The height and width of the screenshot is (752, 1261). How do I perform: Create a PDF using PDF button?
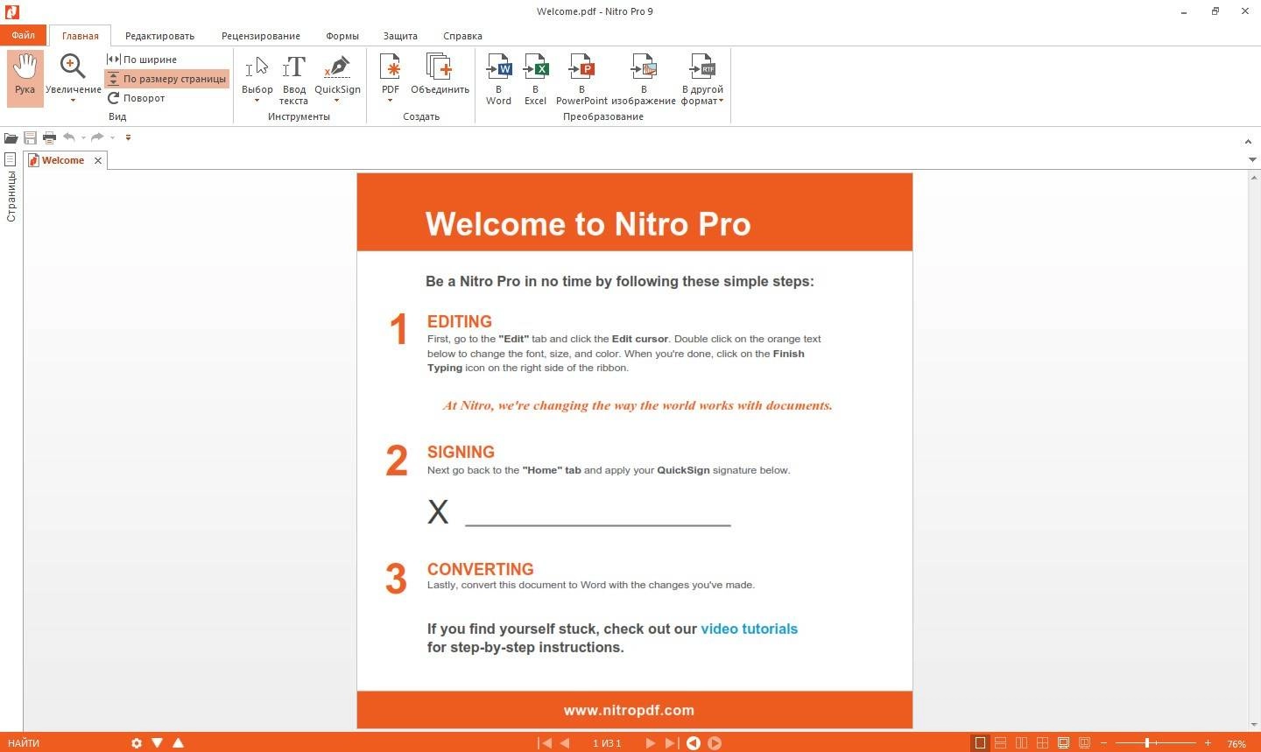tap(390, 73)
